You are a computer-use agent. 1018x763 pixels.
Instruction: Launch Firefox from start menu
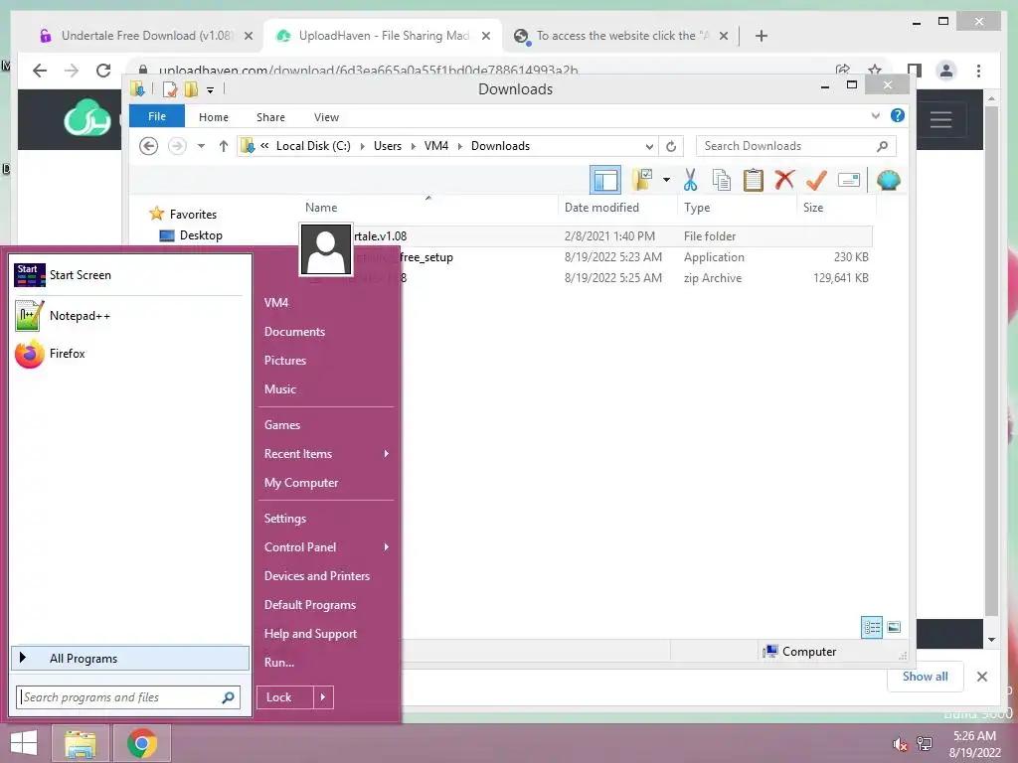pyautogui.click(x=128, y=354)
